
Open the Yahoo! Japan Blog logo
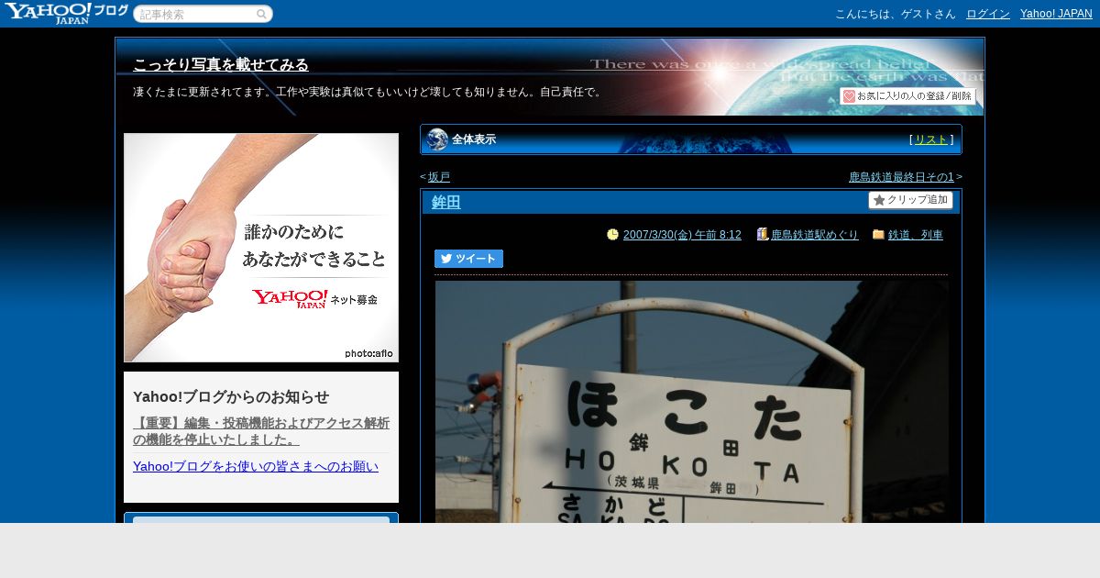(x=66, y=13)
